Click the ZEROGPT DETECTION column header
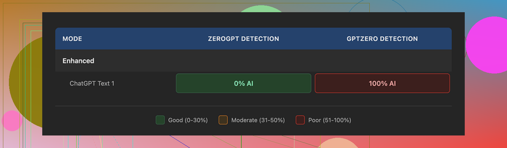This screenshot has width=507, height=148. click(x=243, y=39)
